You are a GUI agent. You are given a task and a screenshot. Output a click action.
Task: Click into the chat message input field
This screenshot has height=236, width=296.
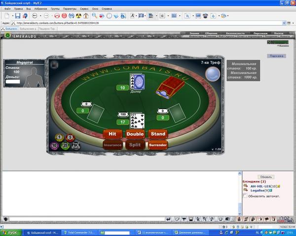(x=87, y=219)
